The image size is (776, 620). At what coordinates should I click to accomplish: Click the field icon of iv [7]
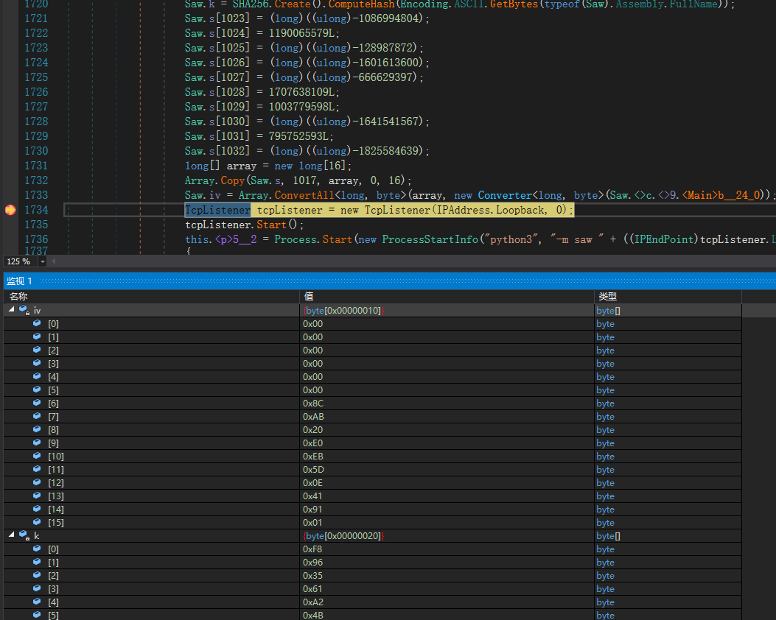37,416
